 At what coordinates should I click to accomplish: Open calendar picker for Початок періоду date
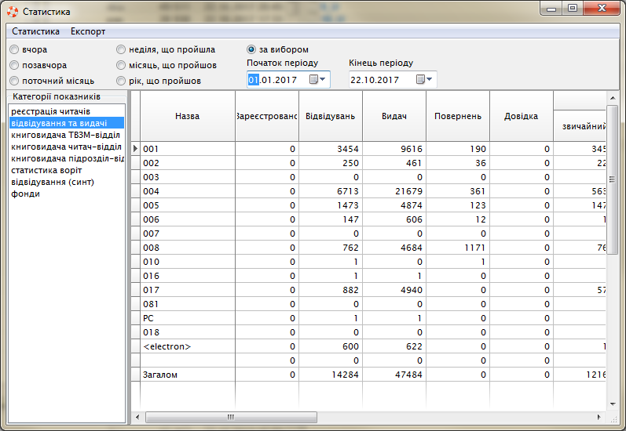[317, 80]
